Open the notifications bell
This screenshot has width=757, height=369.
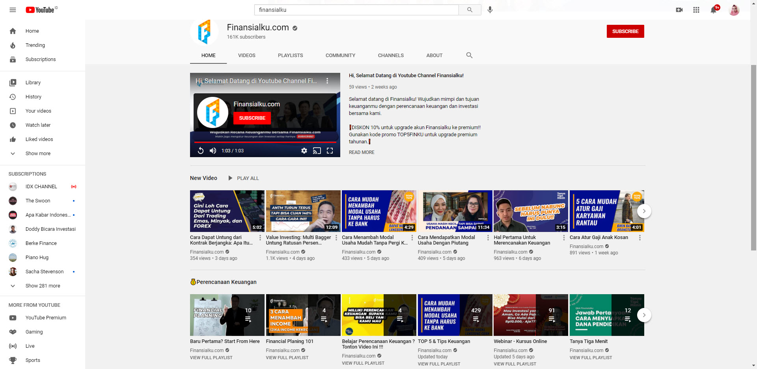point(714,10)
